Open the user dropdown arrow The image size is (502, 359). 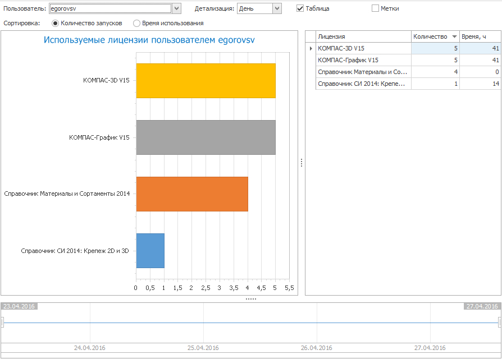click(x=176, y=8)
